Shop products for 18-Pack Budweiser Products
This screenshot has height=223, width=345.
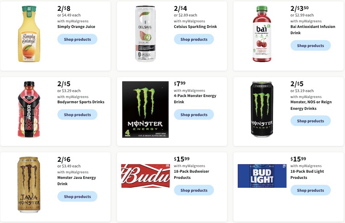(194, 190)
